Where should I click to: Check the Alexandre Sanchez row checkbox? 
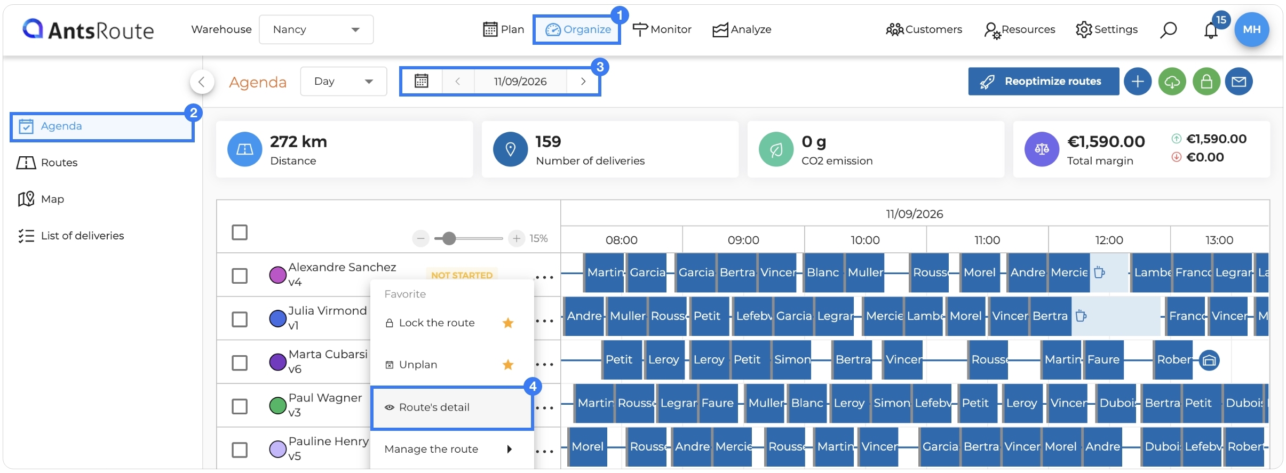[240, 276]
